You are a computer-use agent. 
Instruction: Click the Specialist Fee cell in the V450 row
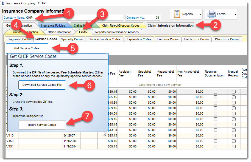[x=146, y=141]
